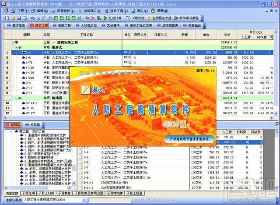Click 软件学习教程 toolbar button
Viewport: 280px width, 205px height.
click(186, 18)
